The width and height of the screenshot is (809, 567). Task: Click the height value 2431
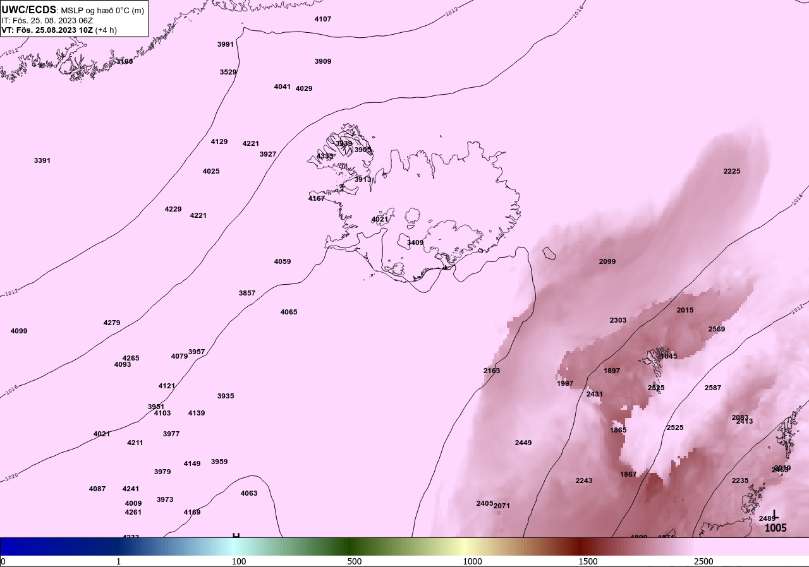pos(595,394)
